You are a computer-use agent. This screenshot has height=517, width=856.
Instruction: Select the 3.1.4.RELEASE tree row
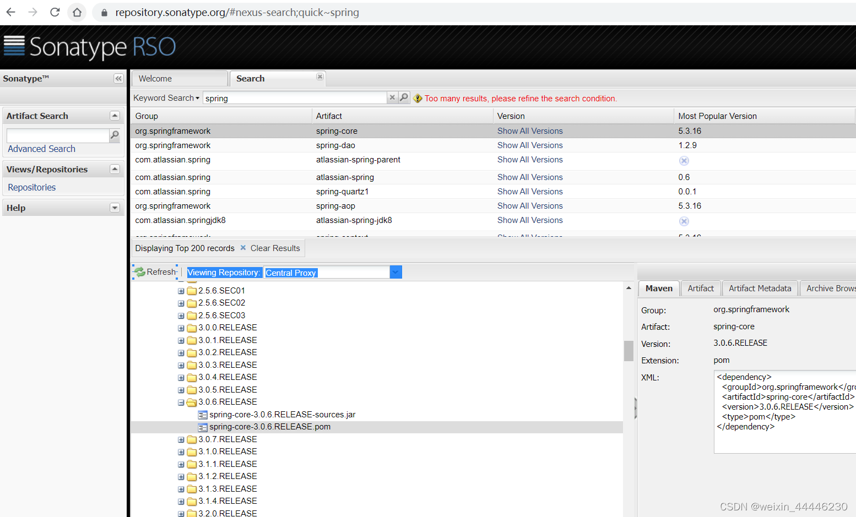(377, 501)
